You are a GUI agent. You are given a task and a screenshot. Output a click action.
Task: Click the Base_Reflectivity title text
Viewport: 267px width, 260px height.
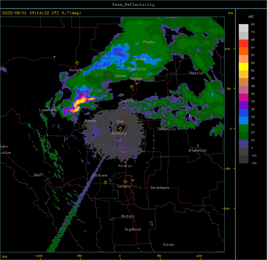tap(133, 5)
